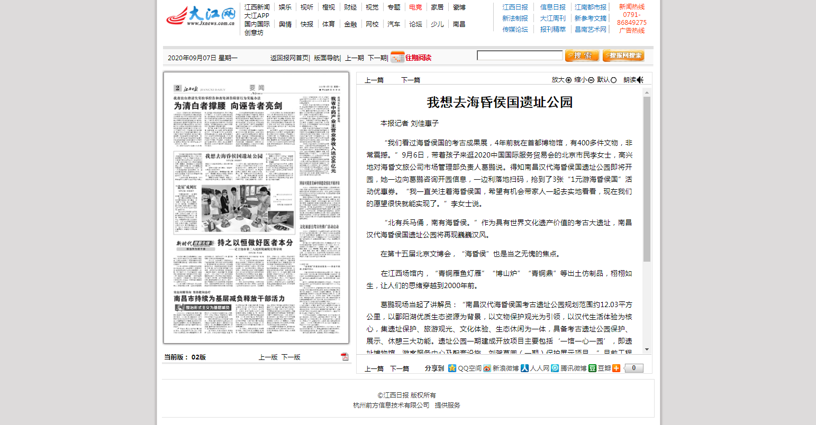816x425 pixels.
Task: Click 返回报网首页 link
Action: (289, 58)
